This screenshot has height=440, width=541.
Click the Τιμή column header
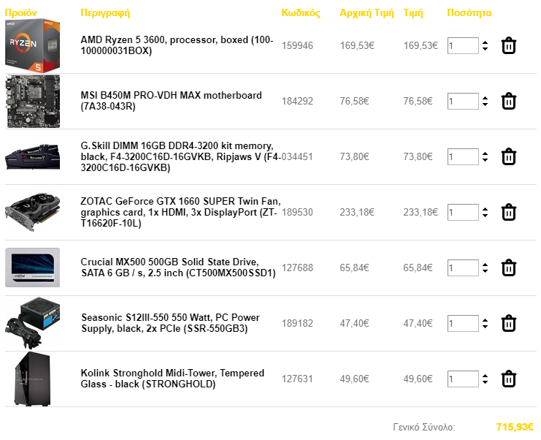pyautogui.click(x=413, y=13)
